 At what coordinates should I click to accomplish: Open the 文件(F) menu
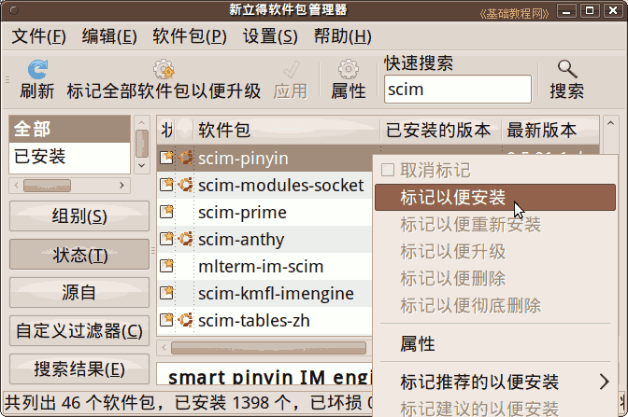point(39,36)
